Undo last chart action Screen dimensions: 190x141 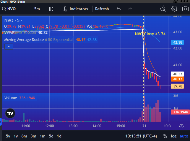coord(118,9)
